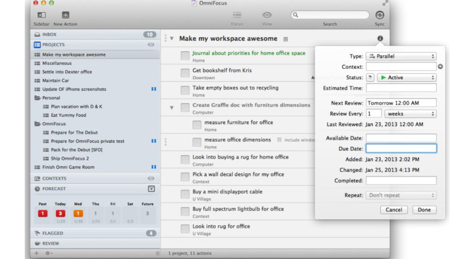Toggle the Sidebar toolbar icon
This screenshot has width=475, height=259.
click(x=41, y=15)
